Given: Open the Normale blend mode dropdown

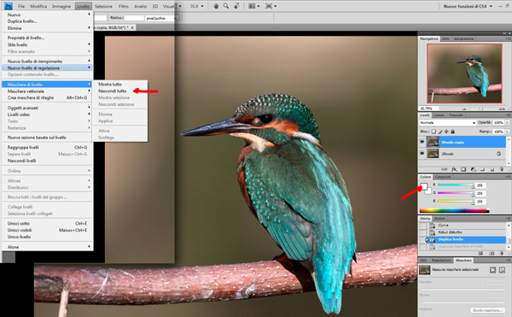Looking at the screenshot, I should tap(447, 122).
